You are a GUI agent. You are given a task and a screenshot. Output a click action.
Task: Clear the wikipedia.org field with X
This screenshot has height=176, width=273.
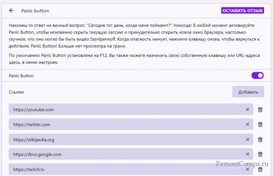click(248, 140)
